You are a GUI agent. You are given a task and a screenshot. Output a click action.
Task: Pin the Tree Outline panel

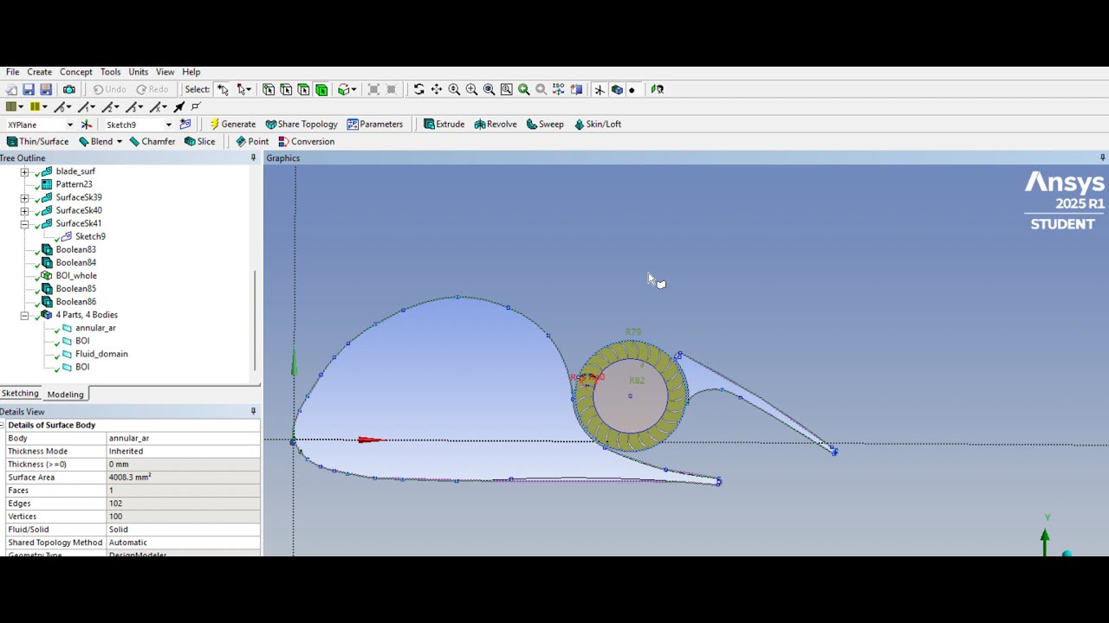253,157
